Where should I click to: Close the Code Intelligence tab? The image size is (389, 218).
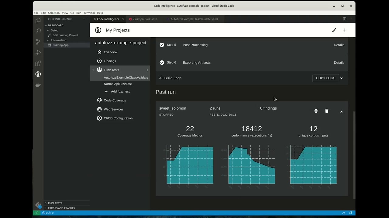(x=122, y=19)
